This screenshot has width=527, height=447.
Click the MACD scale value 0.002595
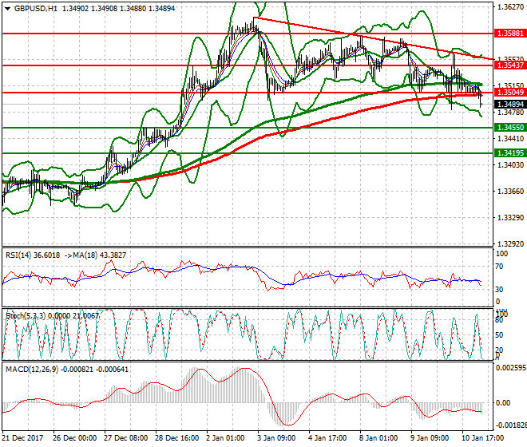(511, 368)
